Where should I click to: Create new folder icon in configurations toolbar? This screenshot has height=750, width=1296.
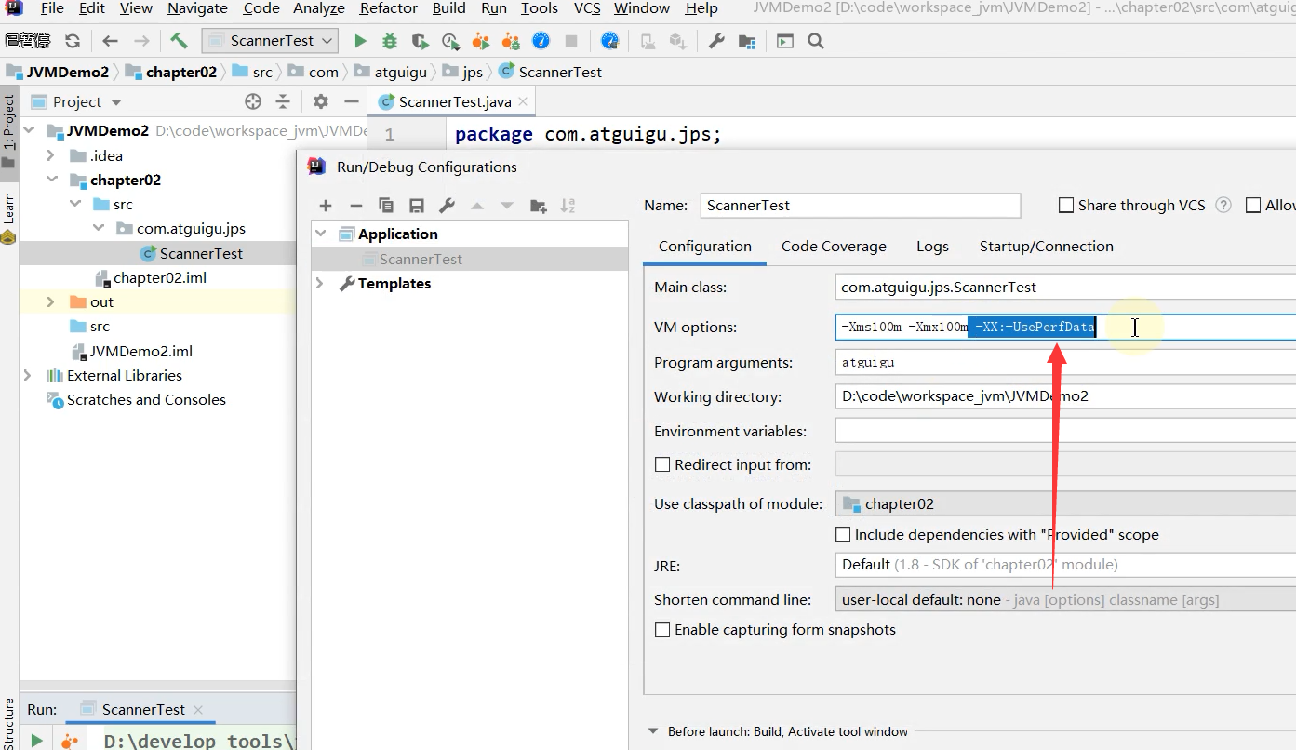point(538,206)
